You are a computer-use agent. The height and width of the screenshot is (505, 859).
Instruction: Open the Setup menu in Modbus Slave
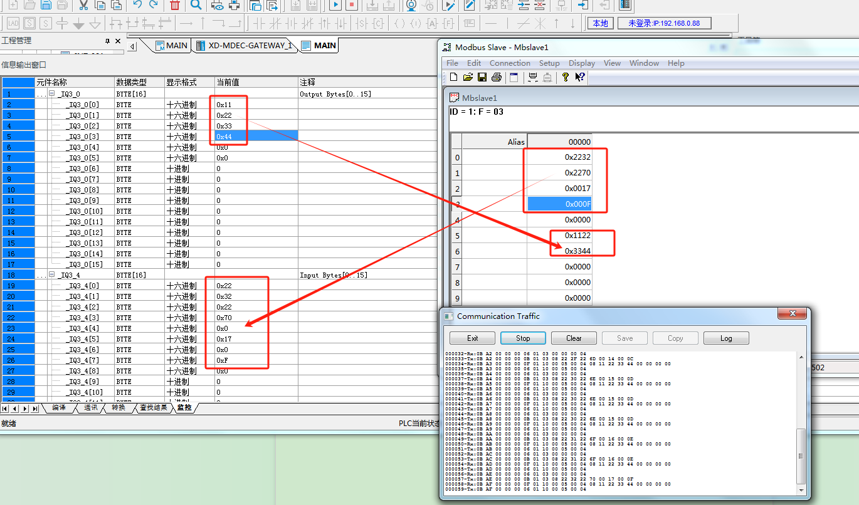(x=549, y=63)
